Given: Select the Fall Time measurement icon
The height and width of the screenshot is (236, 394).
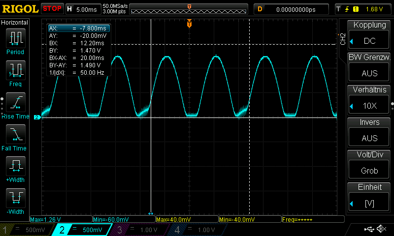Looking at the screenshot, I should coord(16,134).
